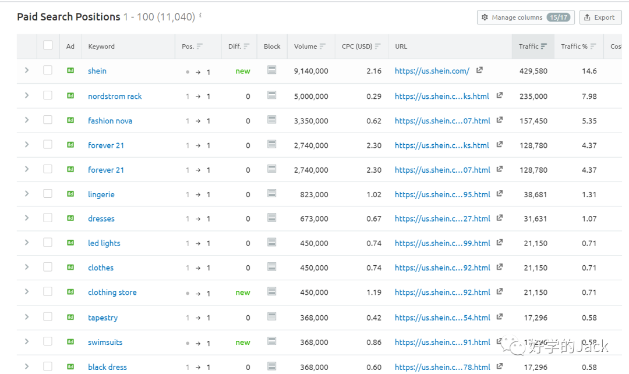Tick the checkbox for lingerie row
Image resolution: width=629 pixels, height=374 pixels.
(48, 194)
